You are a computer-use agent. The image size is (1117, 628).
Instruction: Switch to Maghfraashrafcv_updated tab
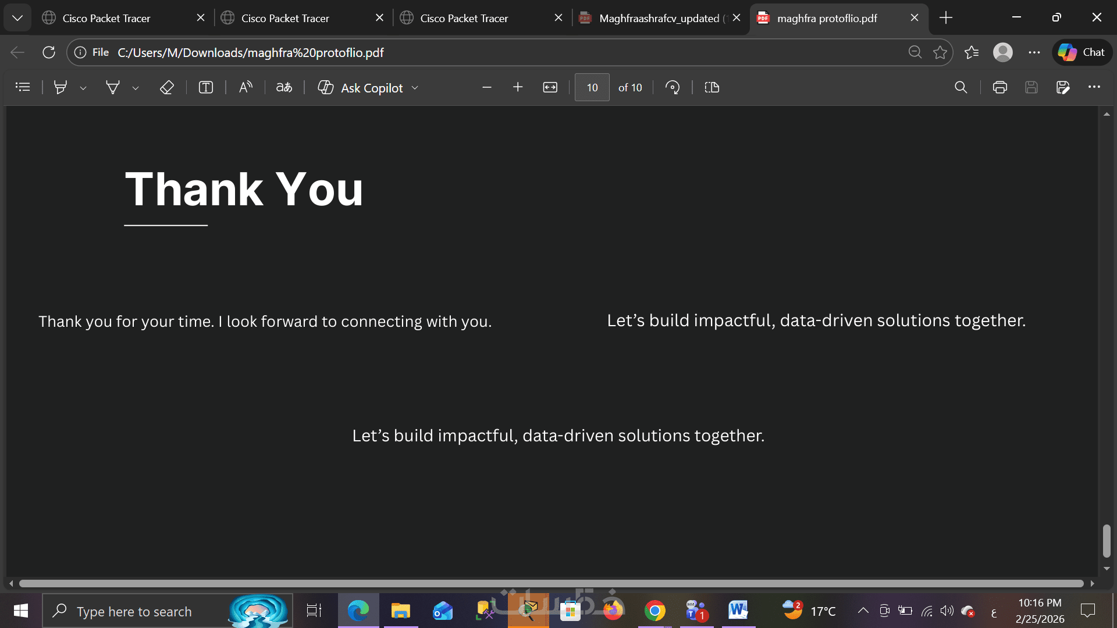(659, 18)
